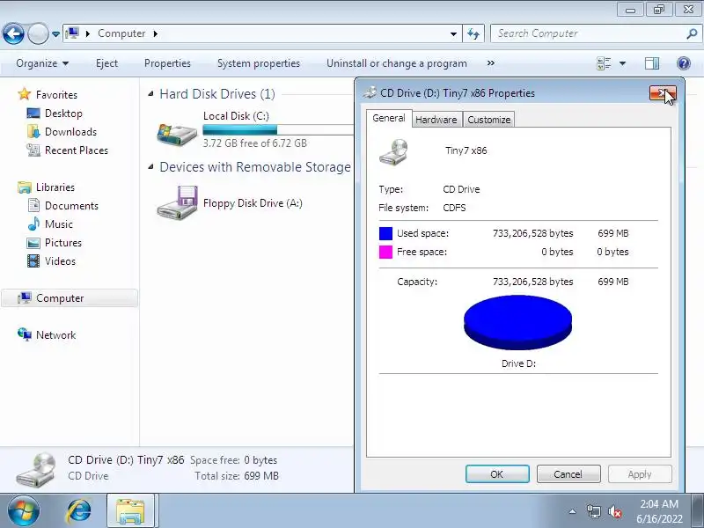Open Pictures library
The height and width of the screenshot is (528, 704).
coord(63,243)
